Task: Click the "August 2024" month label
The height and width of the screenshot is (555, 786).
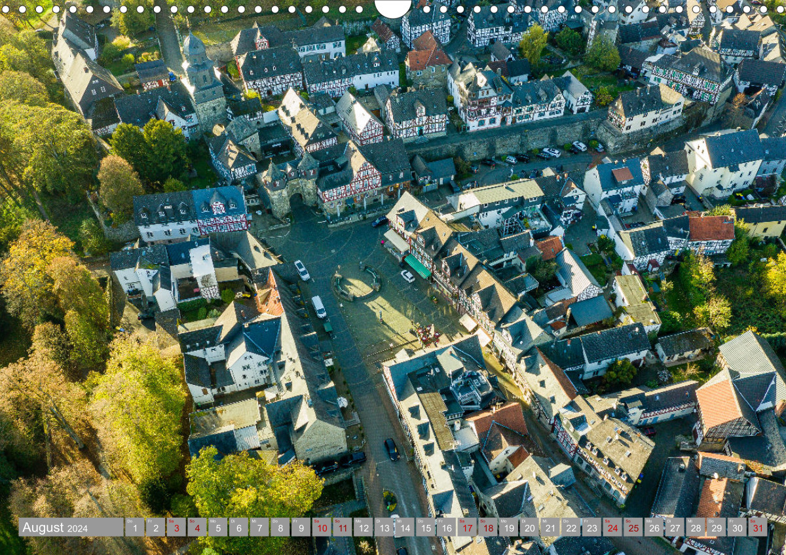Action: [x=55, y=528]
